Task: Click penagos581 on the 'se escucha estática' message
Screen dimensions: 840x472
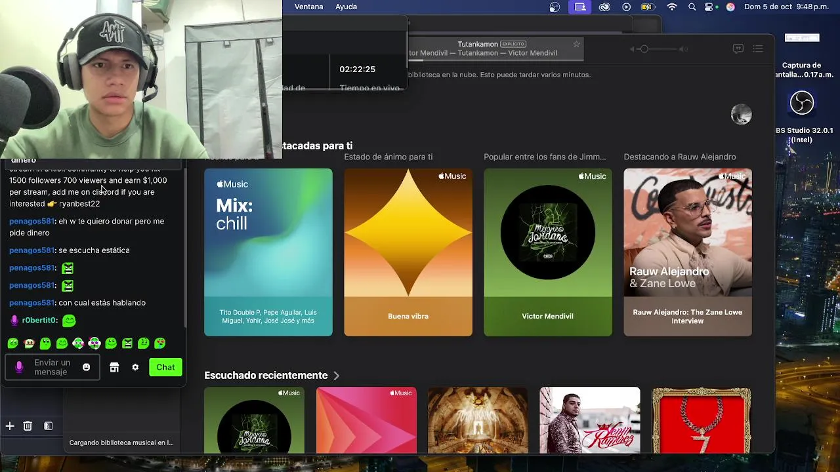Action: point(31,250)
